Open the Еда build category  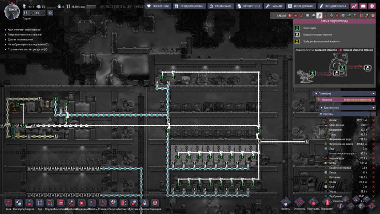[39, 204]
